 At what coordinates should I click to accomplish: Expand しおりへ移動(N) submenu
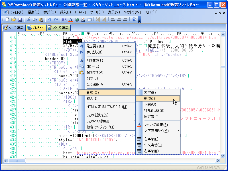click(x=107, y=121)
